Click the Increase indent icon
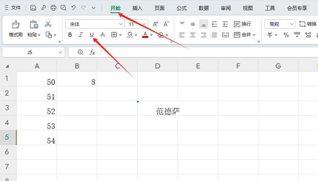This screenshot has width=318, height=181. pos(225,24)
